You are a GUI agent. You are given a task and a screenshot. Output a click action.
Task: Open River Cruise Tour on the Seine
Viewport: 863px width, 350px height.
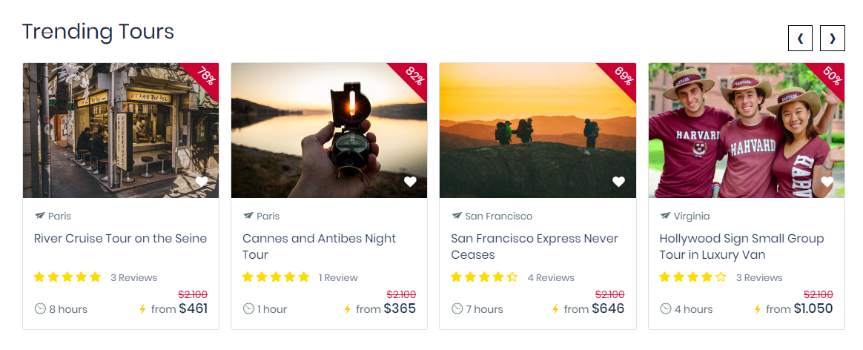click(x=120, y=239)
